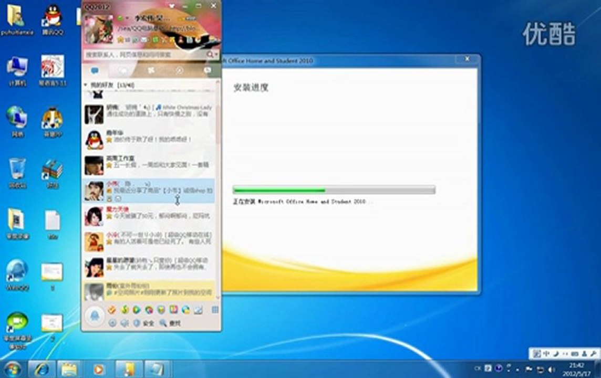
Task: Switch to the second QQ panel tab
Action: pyautogui.click(x=122, y=70)
